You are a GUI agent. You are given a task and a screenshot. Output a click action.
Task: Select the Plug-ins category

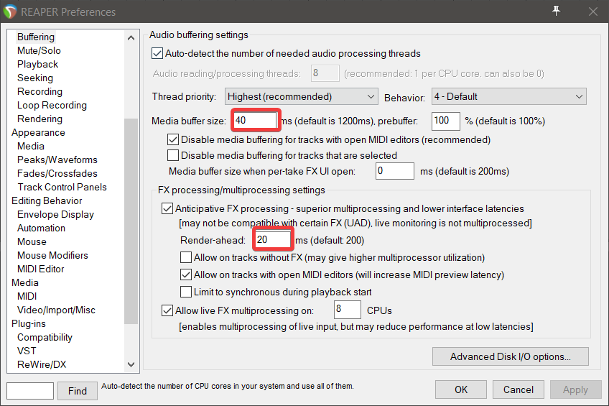(28, 323)
